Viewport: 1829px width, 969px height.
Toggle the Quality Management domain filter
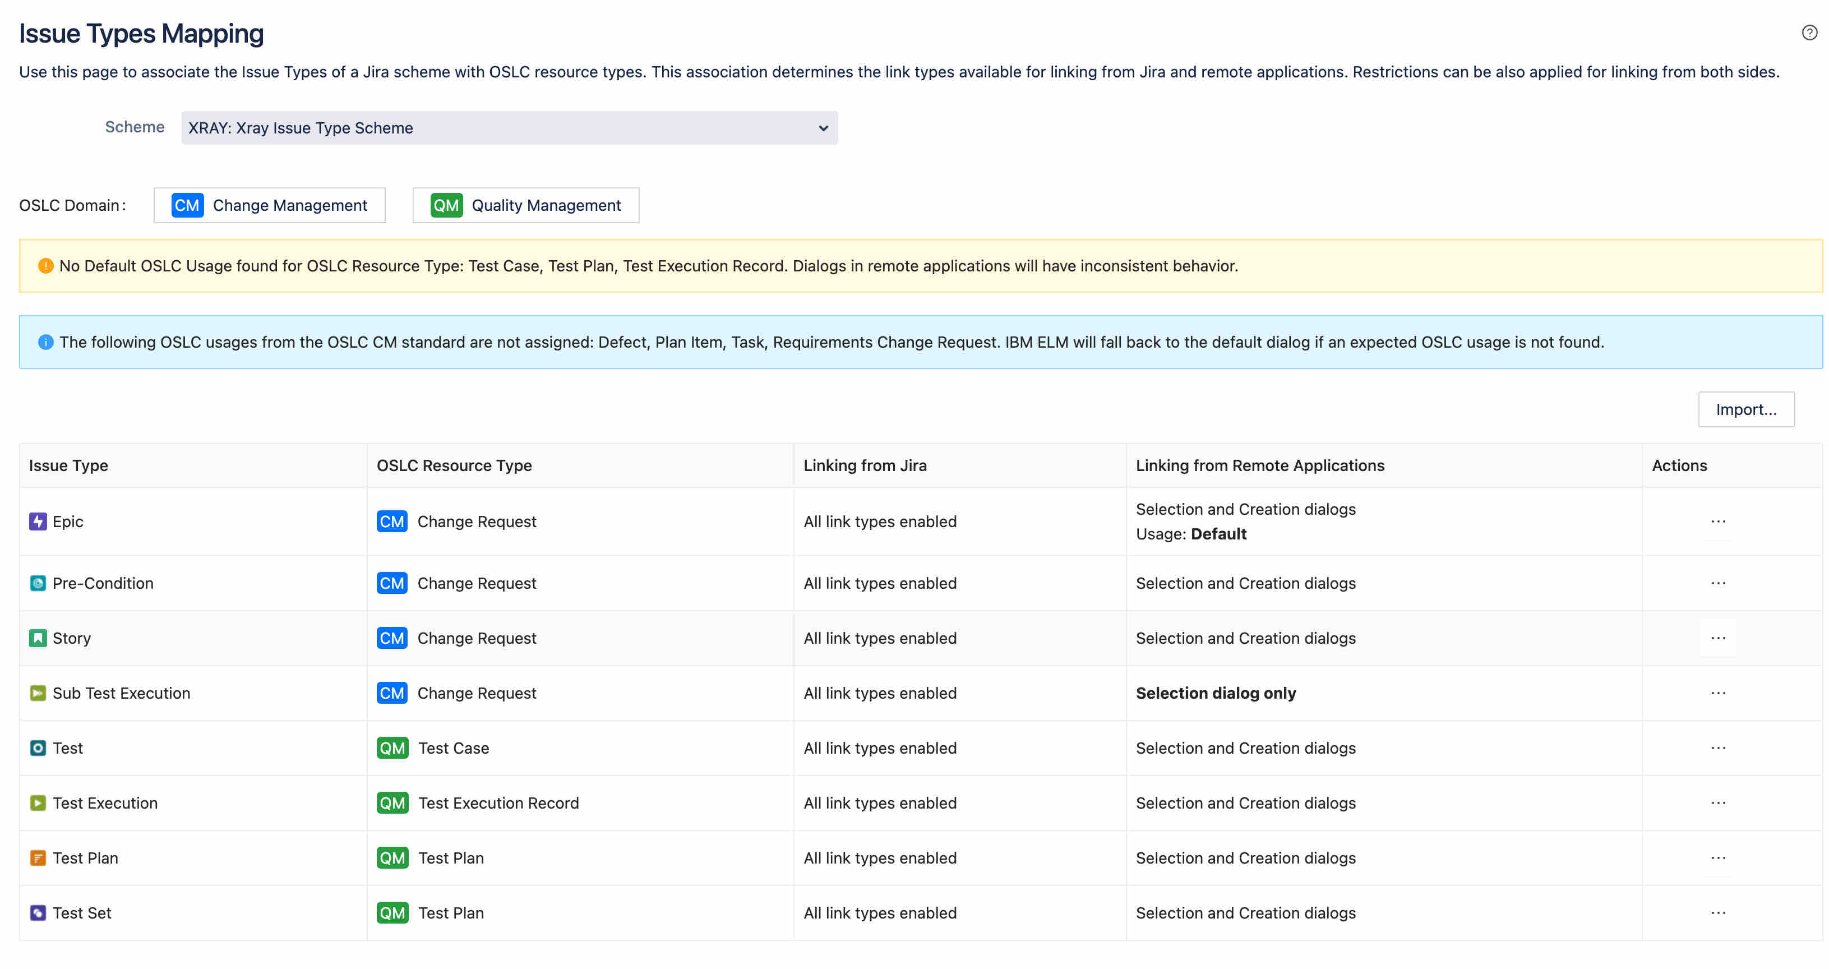point(525,205)
